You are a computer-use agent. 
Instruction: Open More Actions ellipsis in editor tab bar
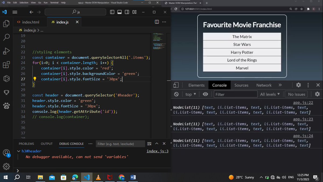[164, 22]
